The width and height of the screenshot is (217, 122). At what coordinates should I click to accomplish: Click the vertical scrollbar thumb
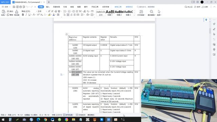pyautogui.click(x=210, y=31)
